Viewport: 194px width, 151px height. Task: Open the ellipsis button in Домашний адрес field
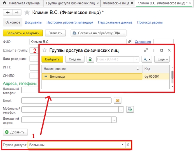pyautogui.click(x=114, y=120)
